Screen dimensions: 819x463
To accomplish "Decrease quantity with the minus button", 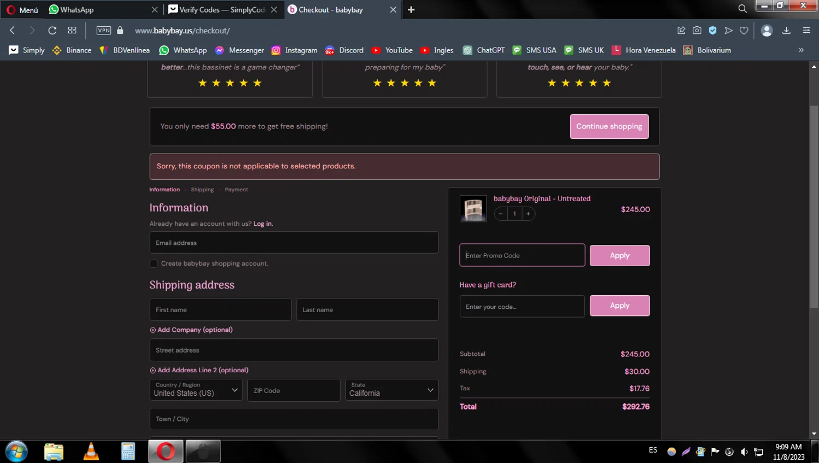I will pyautogui.click(x=501, y=214).
